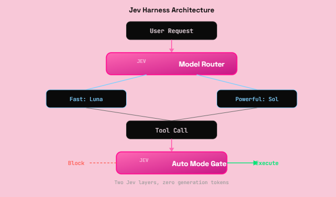
Task: Click the JEV tag in Model Router
Action: [142, 61]
